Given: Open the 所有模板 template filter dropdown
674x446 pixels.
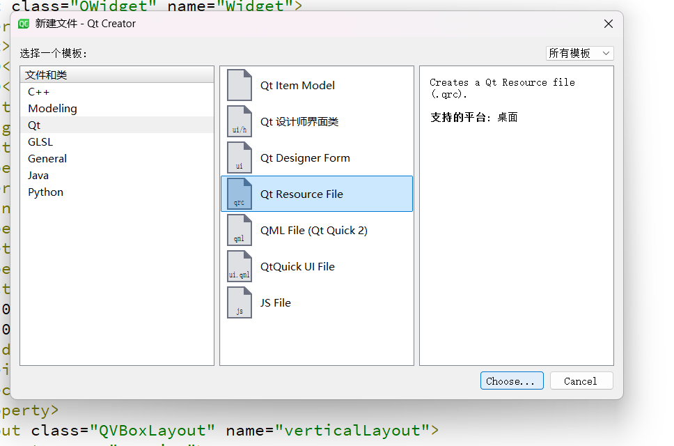Looking at the screenshot, I should click(x=579, y=54).
